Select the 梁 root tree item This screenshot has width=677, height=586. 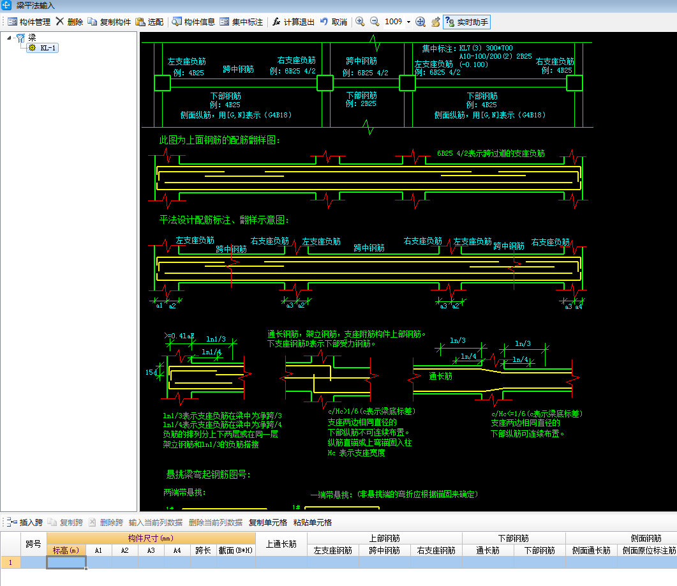(x=33, y=38)
